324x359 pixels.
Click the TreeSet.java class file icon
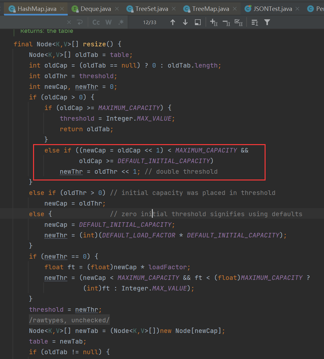(130, 9)
